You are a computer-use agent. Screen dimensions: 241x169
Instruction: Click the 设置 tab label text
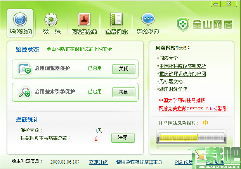click(x=52, y=32)
